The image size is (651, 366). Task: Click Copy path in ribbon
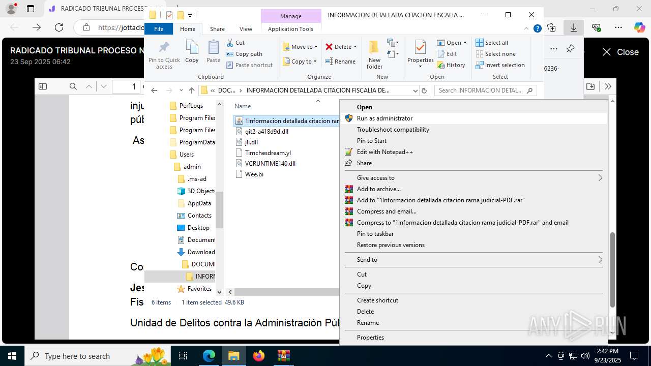[244, 54]
